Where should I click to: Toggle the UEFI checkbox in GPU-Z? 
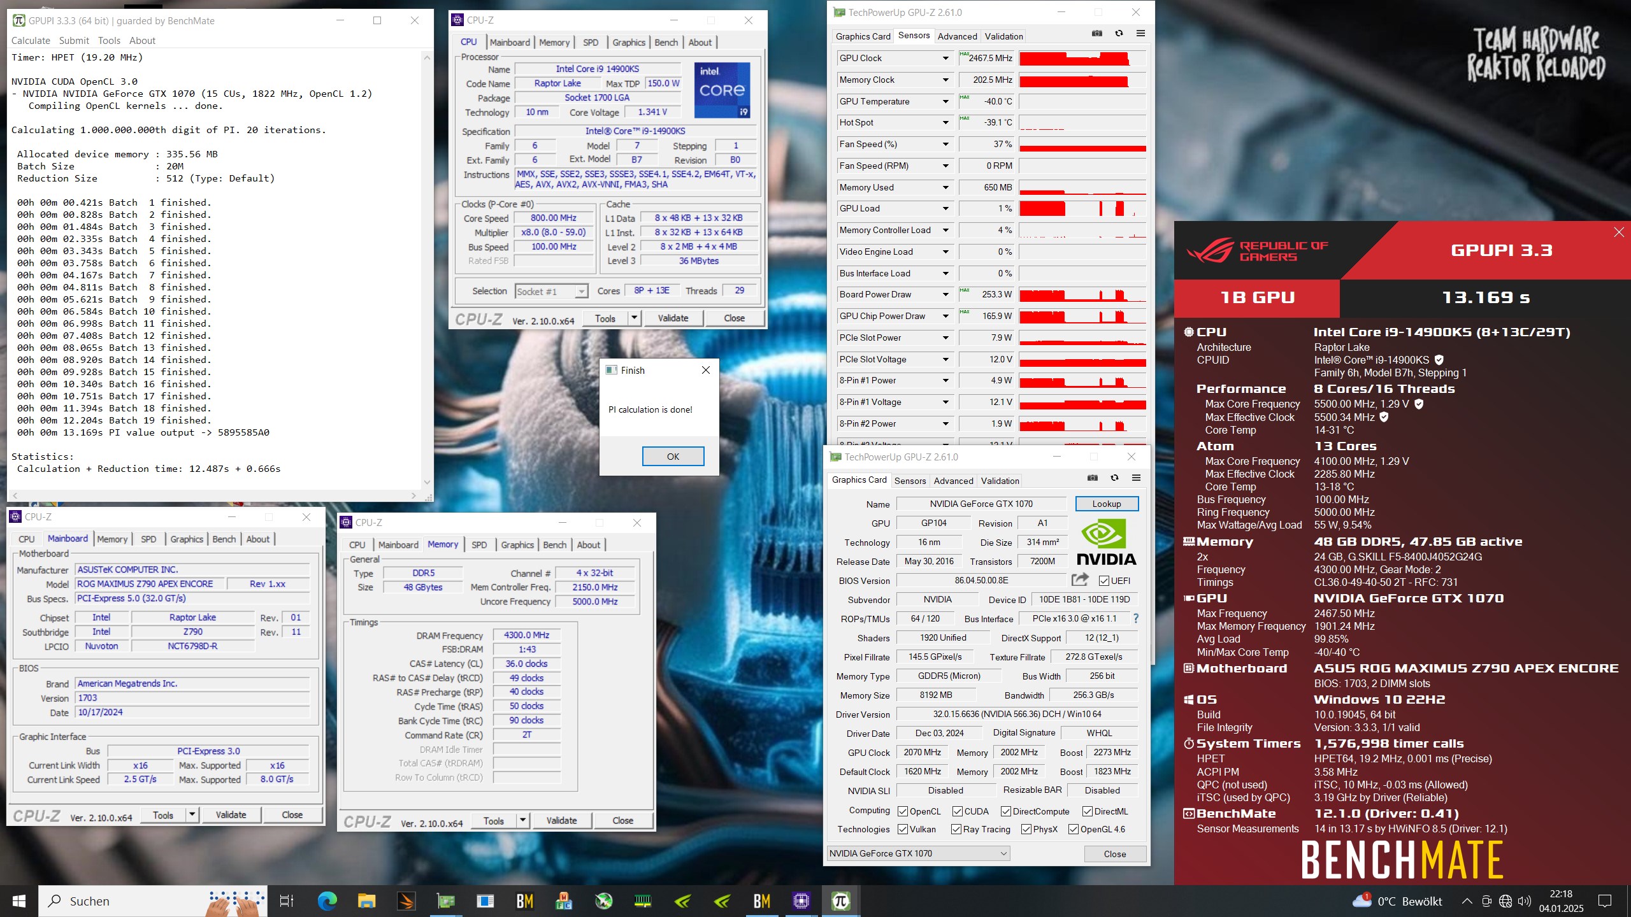[x=1104, y=581]
